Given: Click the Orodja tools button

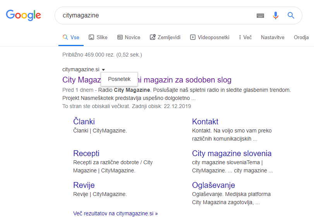Looking at the screenshot, I should click(301, 37).
